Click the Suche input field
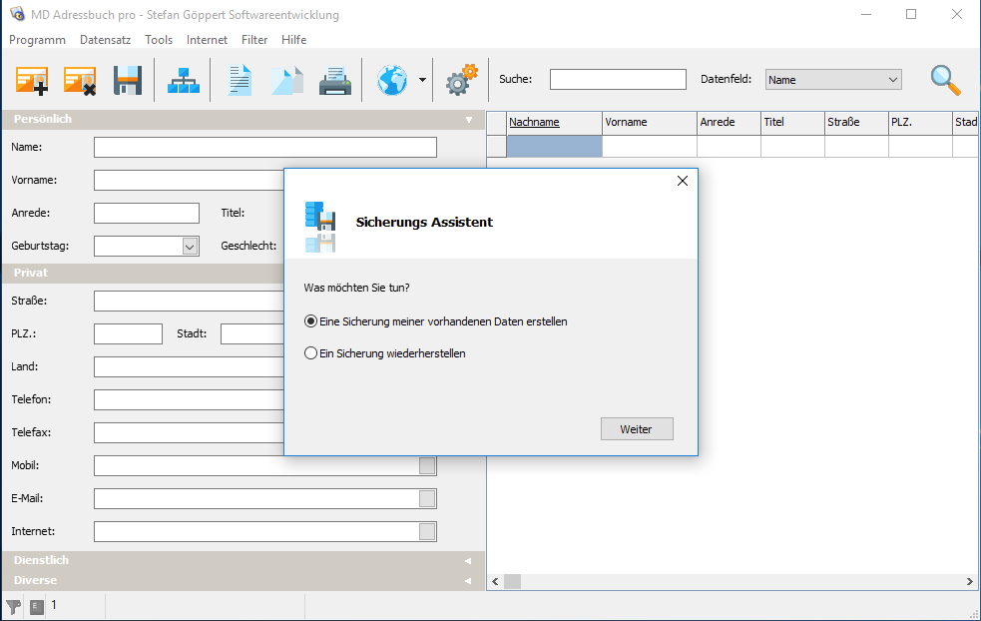 618,80
